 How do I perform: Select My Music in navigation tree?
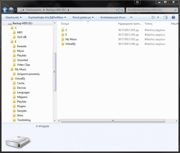pos(21,69)
